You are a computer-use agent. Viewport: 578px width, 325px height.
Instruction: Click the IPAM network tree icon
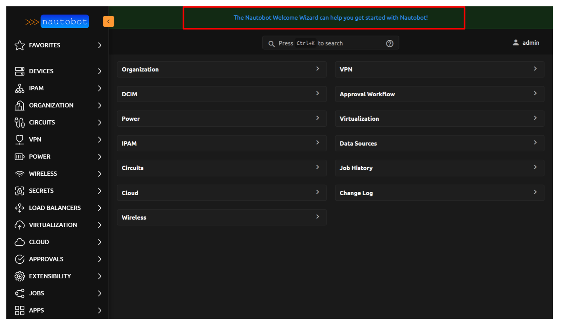pyautogui.click(x=20, y=88)
